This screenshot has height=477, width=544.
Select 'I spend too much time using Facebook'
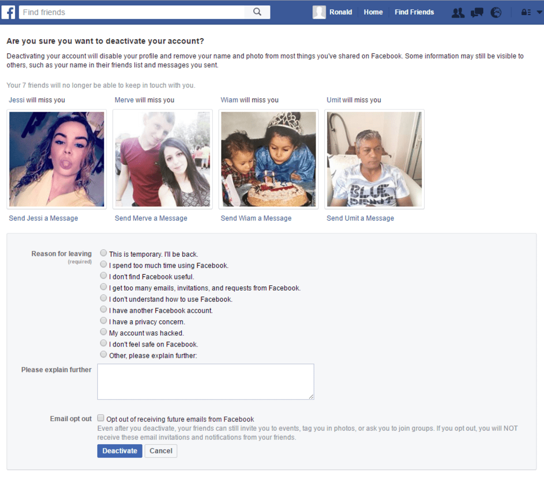coord(103,264)
